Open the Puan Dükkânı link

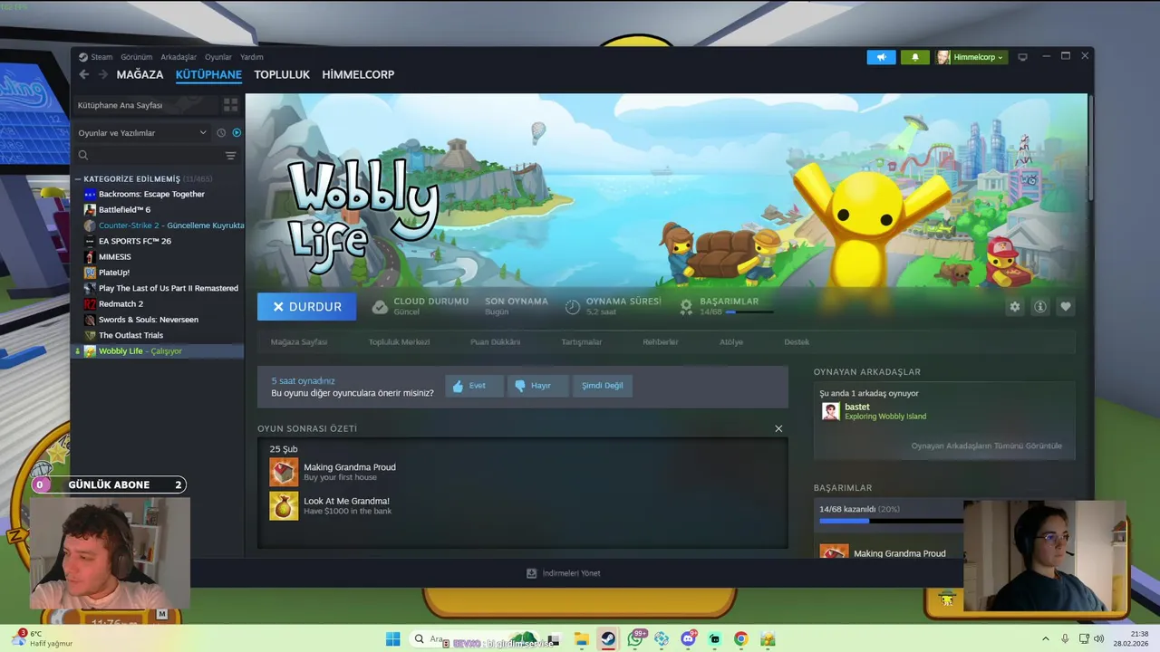coord(495,342)
